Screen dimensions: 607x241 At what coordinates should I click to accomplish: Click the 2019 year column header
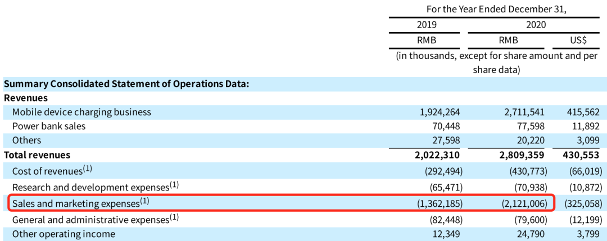(427, 25)
